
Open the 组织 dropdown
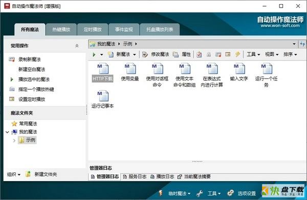pos(14,174)
